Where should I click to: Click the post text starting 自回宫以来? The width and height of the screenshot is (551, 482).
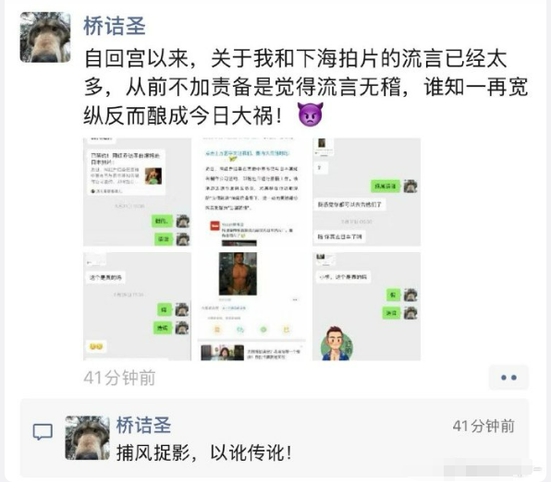pyautogui.click(x=296, y=58)
